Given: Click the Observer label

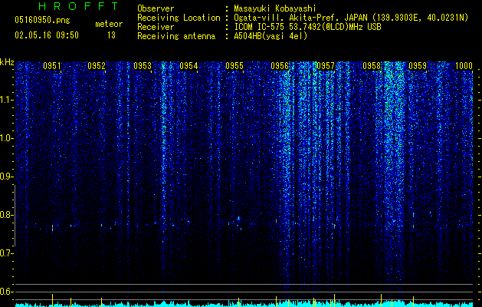Looking at the screenshot, I should coord(156,8).
